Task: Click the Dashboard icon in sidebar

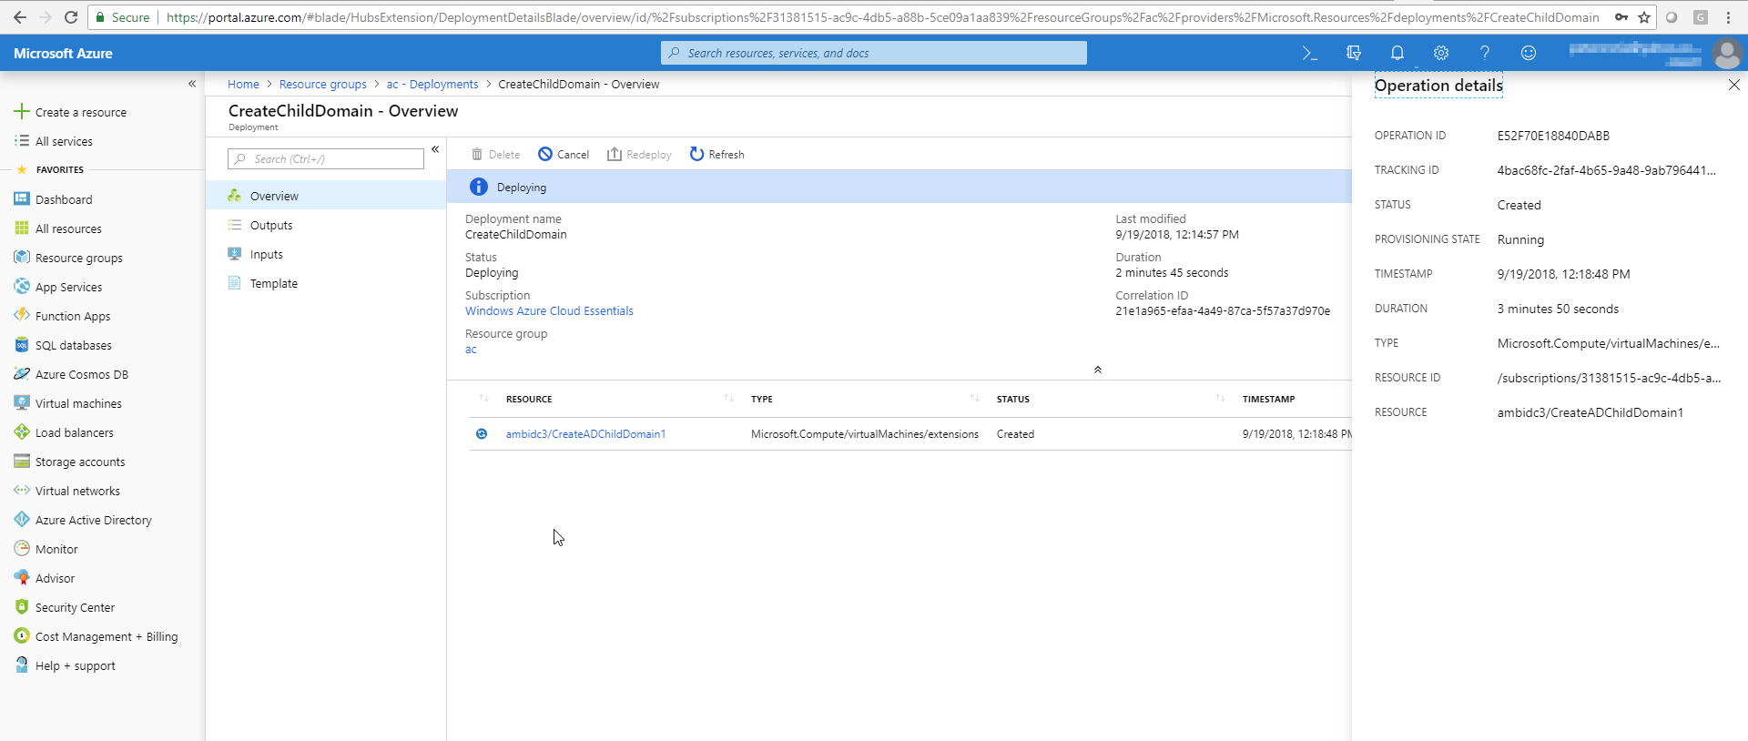Action: [x=22, y=198]
